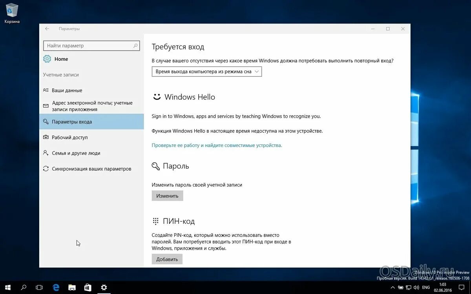
Task: Follow the Проверьте ее работу compatible devices link
Action: click(217, 145)
